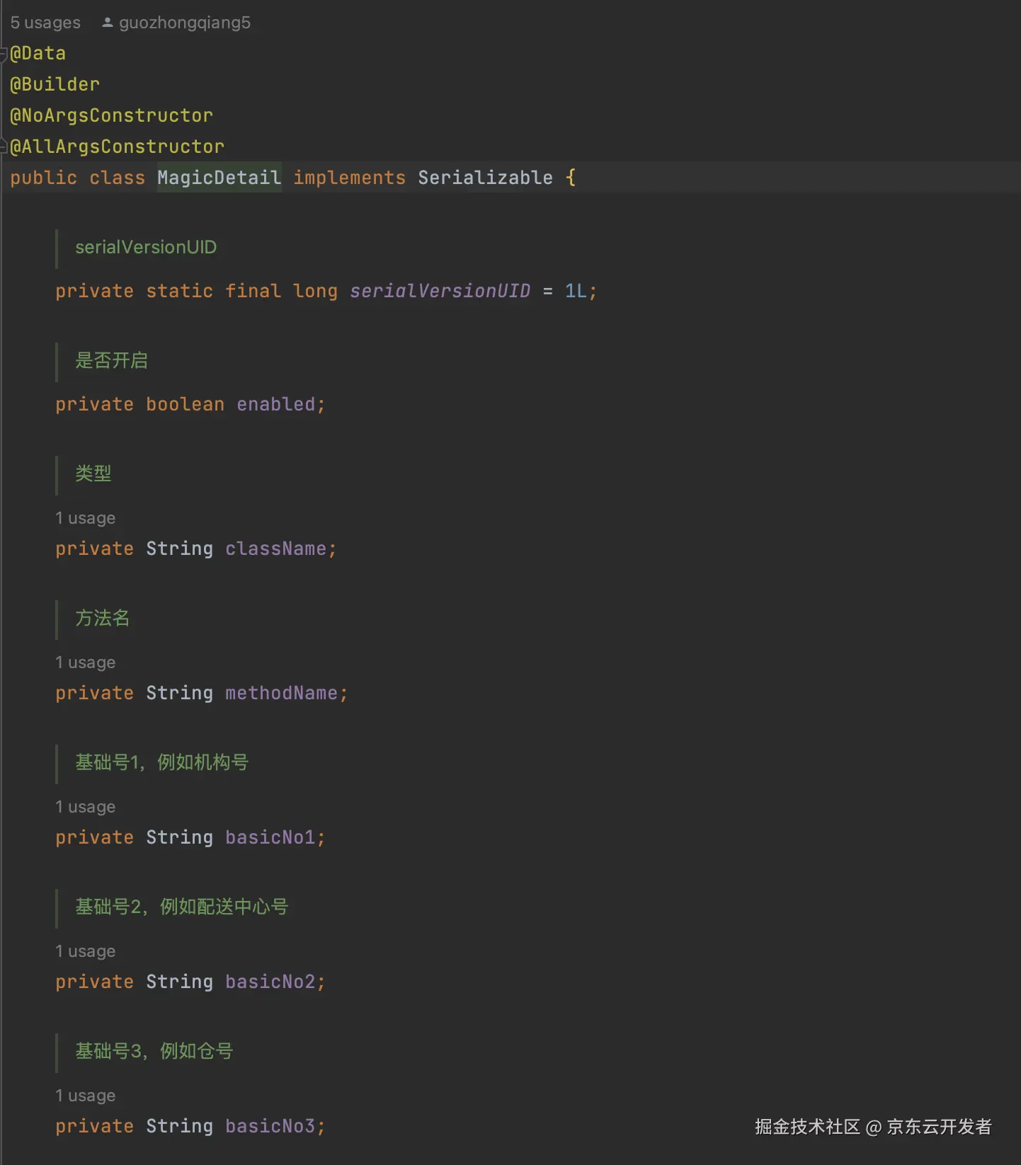Click the @NoArgsConstructor annotation
The height and width of the screenshot is (1165, 1021).
111,115
